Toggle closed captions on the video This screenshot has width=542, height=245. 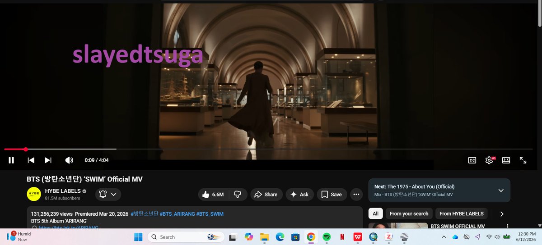coord(472,160)
